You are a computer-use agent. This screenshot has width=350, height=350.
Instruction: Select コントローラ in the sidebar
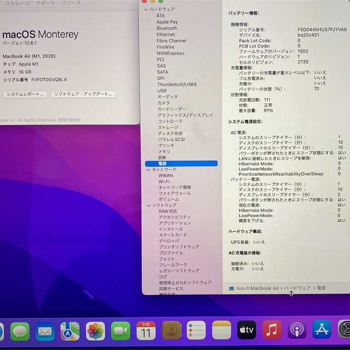tap(170, 121)
